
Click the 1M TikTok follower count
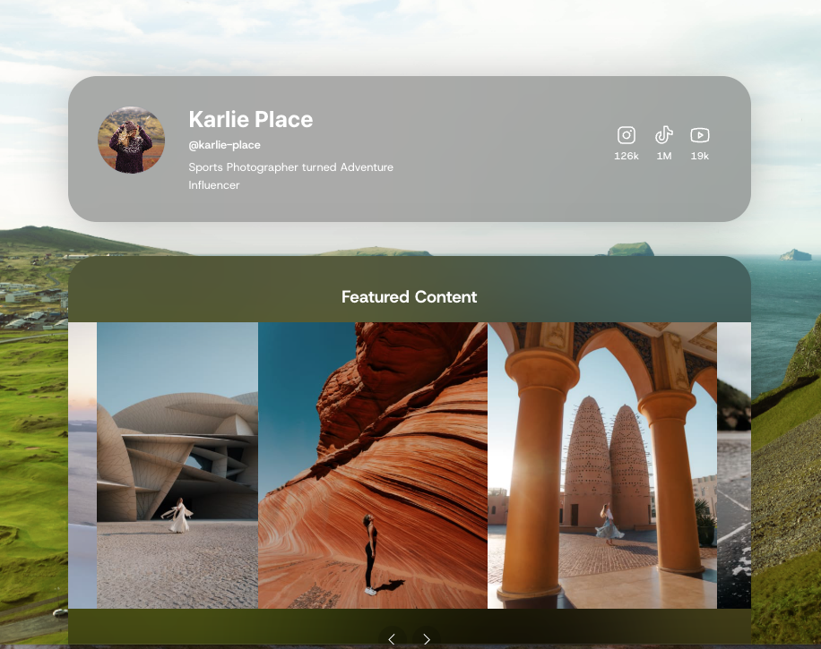664,156
